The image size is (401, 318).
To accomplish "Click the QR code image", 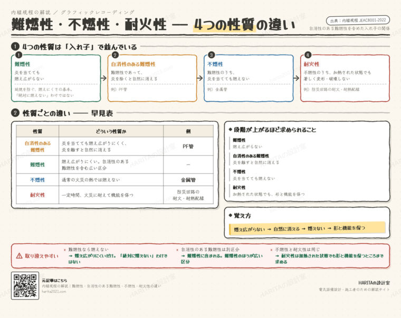I will point(25,285).
